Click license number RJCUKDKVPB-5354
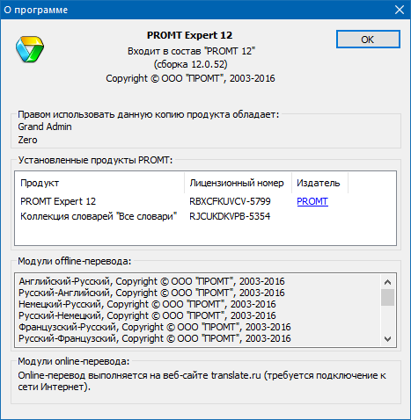The width and height of the screenshot is (411, 420). point(230,216)
